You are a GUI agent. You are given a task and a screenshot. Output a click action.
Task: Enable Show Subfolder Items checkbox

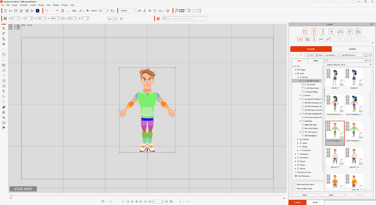pos(294,184)
